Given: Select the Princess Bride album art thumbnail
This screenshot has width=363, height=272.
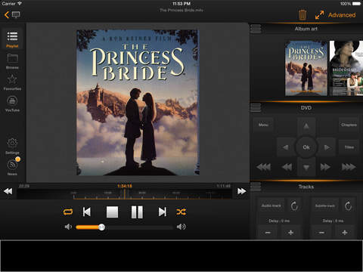Looking at the screenshot, I should (x=306, y=68).
